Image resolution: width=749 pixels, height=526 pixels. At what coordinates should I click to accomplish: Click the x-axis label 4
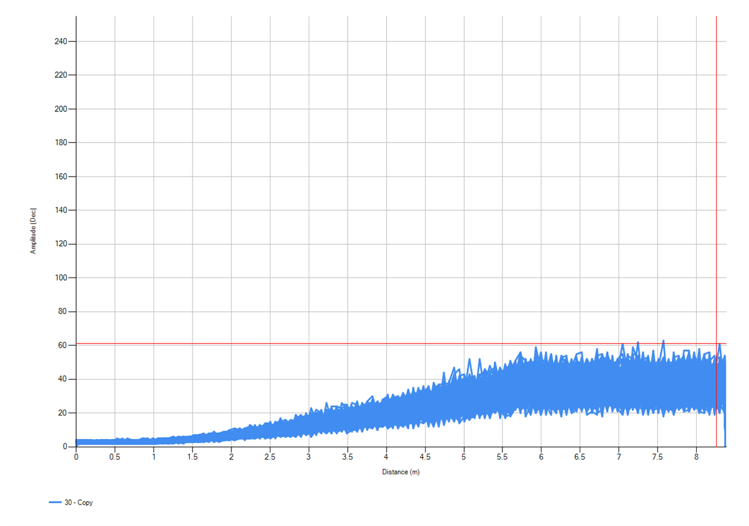386,455
